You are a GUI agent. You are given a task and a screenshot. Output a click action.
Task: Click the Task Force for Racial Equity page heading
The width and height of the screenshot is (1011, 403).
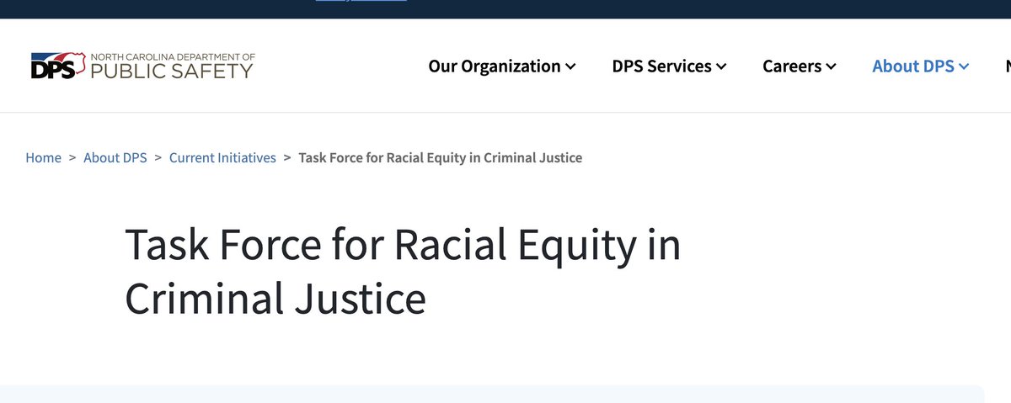tap(403, 273)
